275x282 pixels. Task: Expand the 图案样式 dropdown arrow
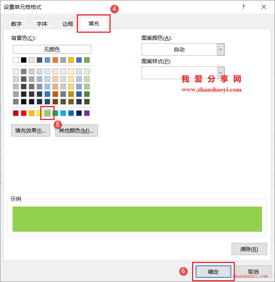coord(221,73)
